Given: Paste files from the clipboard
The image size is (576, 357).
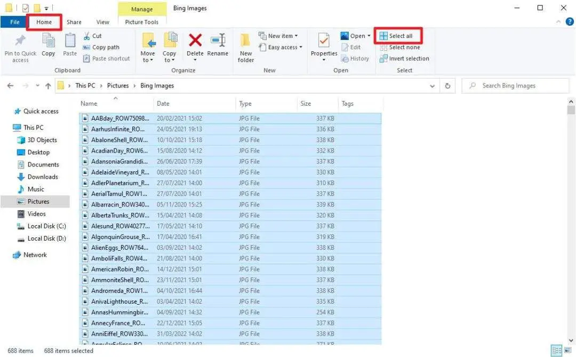Looking at the screenshot, I should 69,47.
